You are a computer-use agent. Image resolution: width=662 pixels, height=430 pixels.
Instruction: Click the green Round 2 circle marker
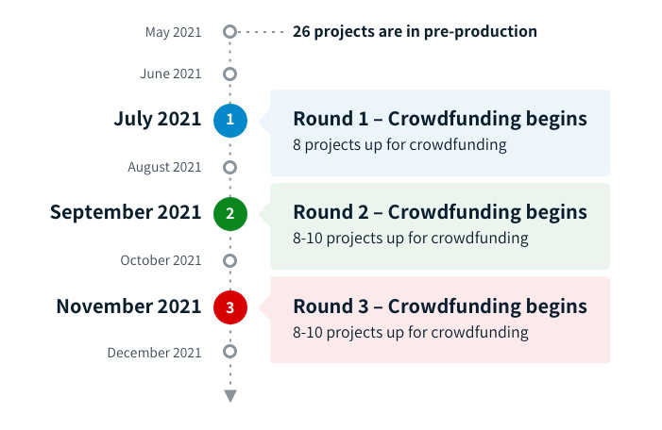point(229,213)
